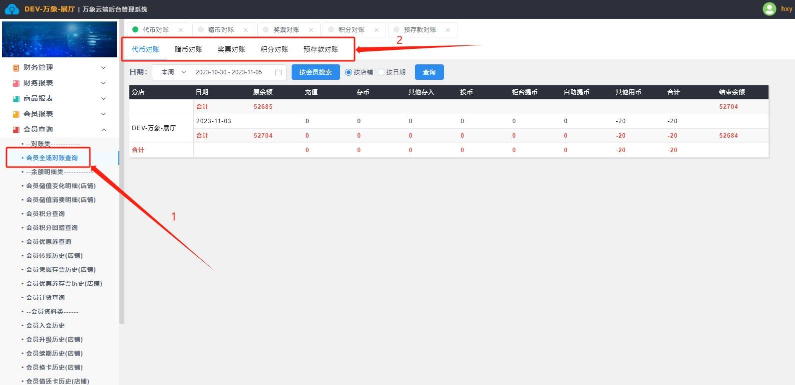The image size is (795, 385).
Task: Click 财务管理 sidebar icon
Action: click(x=16, y=68)
